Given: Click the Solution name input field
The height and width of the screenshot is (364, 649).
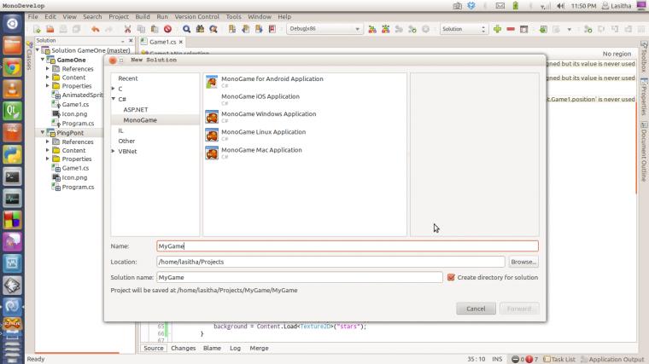Looking at the screenshot, I should click(x=300, y=277).
